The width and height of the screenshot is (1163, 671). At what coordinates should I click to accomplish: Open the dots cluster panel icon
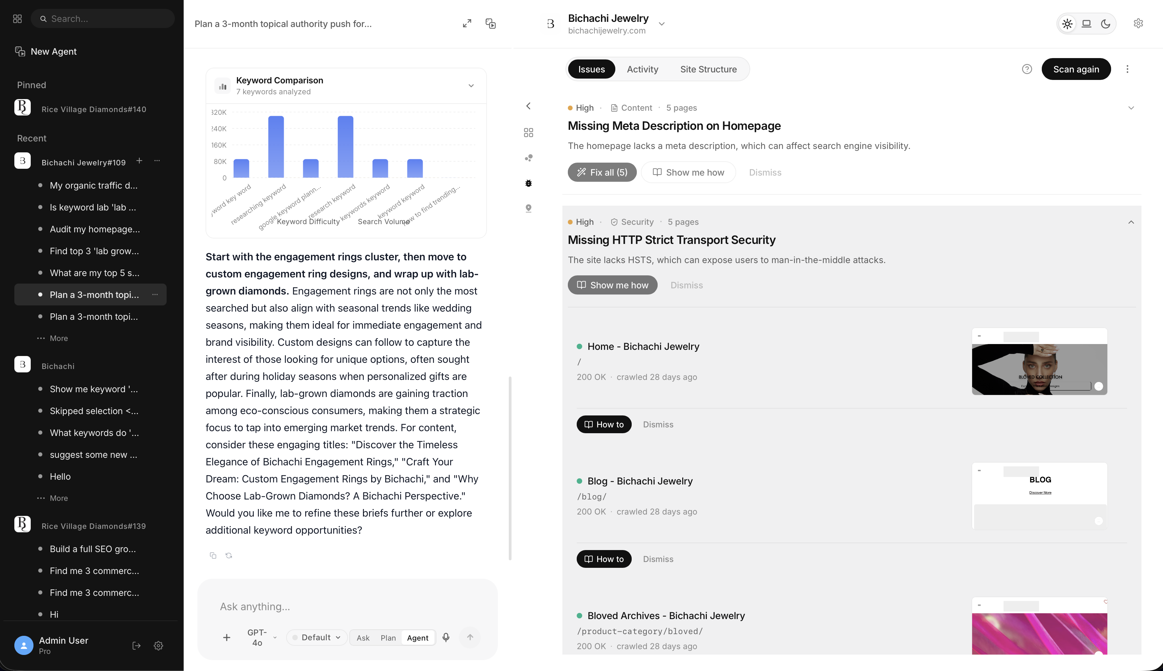[528, 158]
